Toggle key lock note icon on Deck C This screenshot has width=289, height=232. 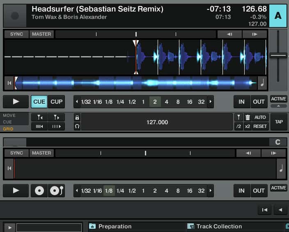(x=281, y=168)
